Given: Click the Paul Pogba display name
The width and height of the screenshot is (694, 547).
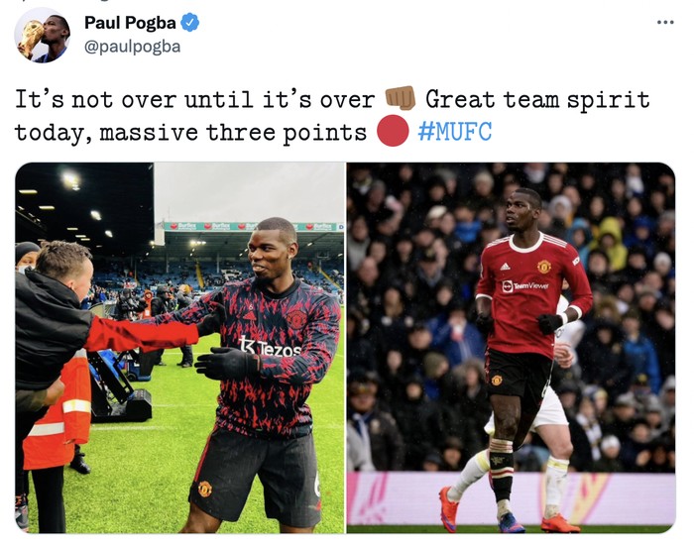Looking at the screenshot, I should (x=130, y=23).
